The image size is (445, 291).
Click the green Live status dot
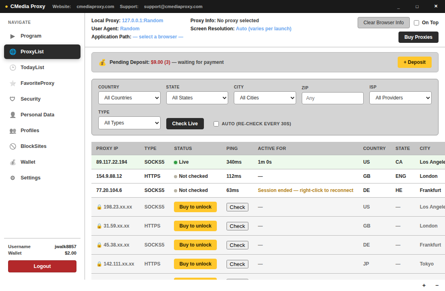[x=176, y=162]
